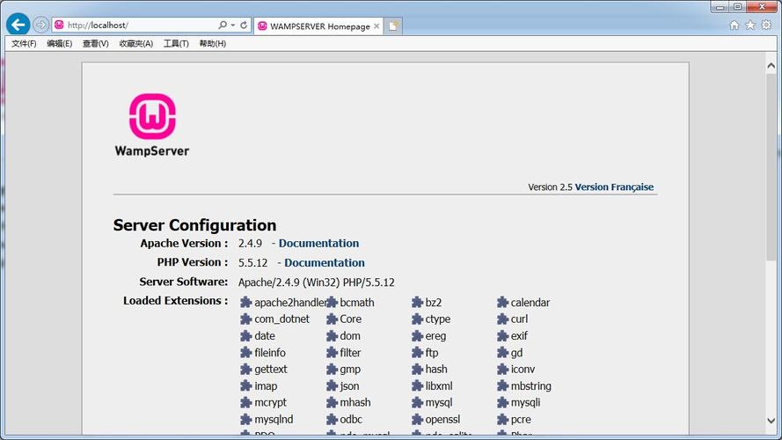Open Favorites star icon
This screenshot has width=782, height=440.
pos(750,25)
